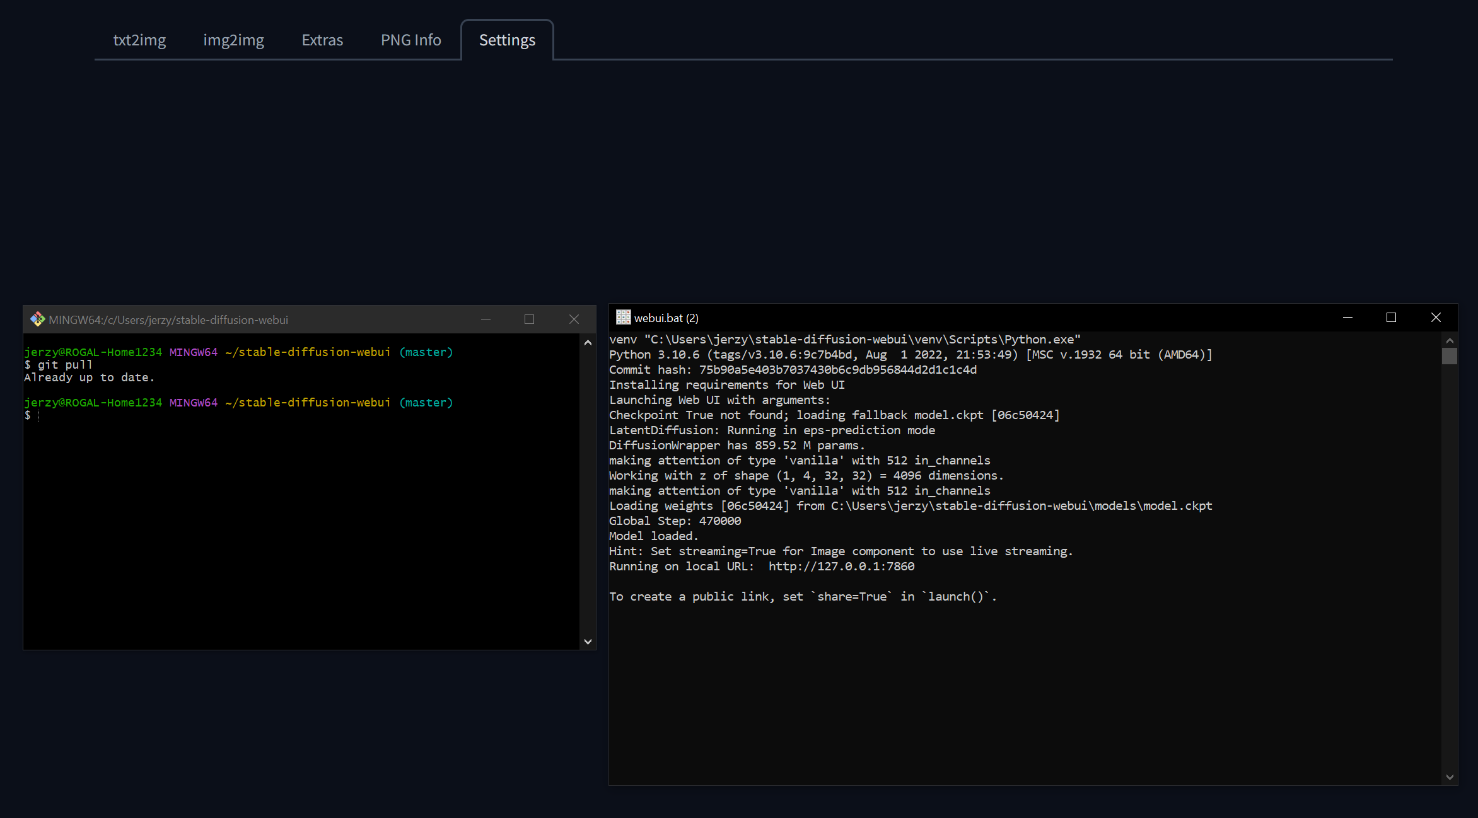This screenshot has height=818, width=1478.
Task: Click the Git icon in the MINGW64 title bar
Action: point(38,319)
